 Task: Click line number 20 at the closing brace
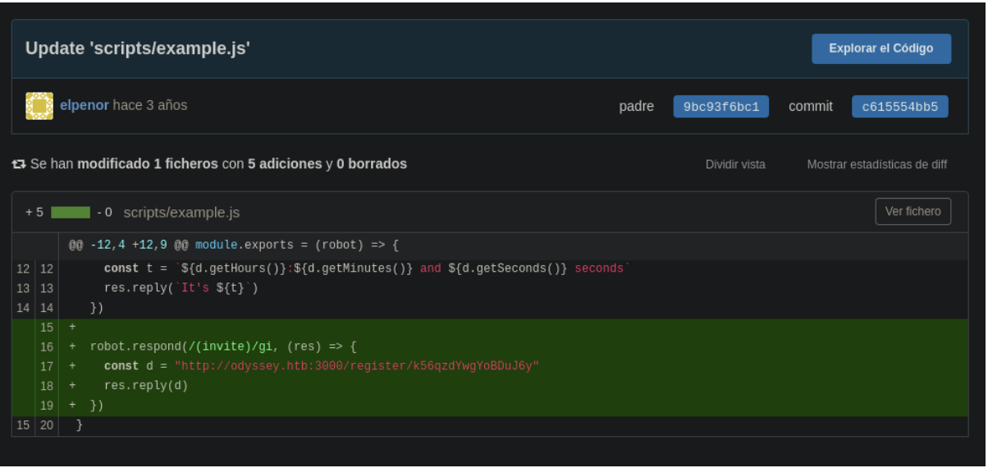pos(46,425)
